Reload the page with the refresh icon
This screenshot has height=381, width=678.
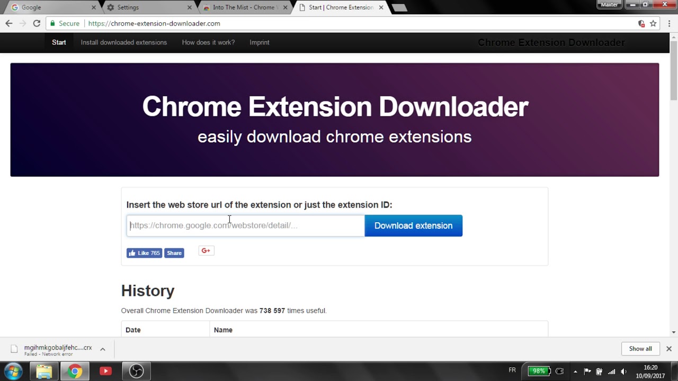(37, 23)
